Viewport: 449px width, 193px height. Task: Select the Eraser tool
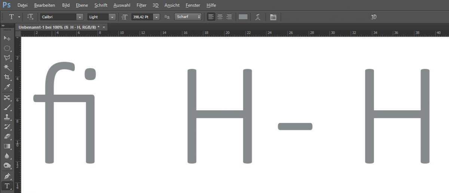point(7,137)
